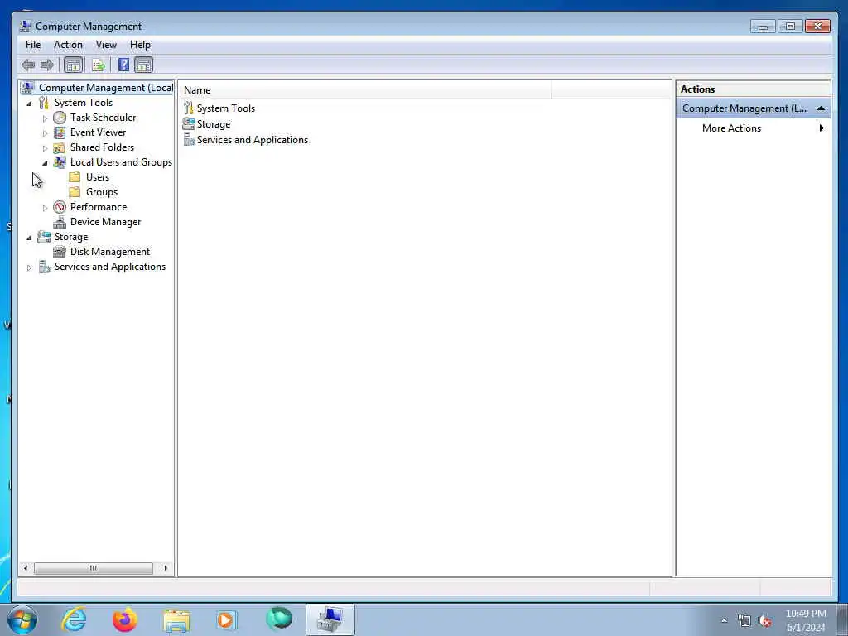
Task: Click the Back arrow toolbar icon
Action: tap(28, 65)
